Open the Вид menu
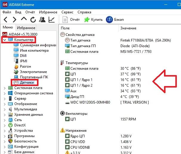The image size is (181, 154). [x=18, y=12]
